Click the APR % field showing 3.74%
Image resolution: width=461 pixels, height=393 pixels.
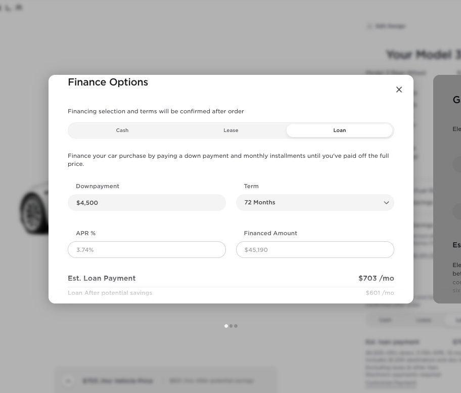click(147, 250)
